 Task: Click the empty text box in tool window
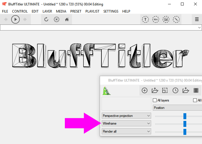point(126,104)
